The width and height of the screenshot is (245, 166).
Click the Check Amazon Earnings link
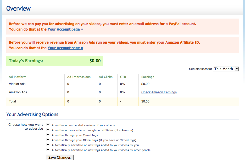coord(159,92)
